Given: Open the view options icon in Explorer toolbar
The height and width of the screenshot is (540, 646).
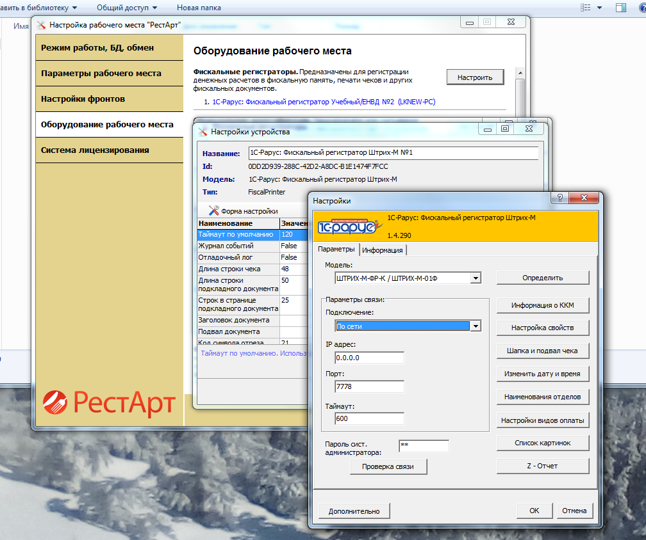Looking at the screenshot, I should click(586, 8).
